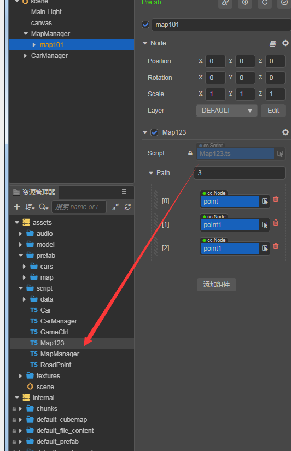The image size is (291, 451).
Task: Collapse the Path array section
Action: [x=151, y=173]
